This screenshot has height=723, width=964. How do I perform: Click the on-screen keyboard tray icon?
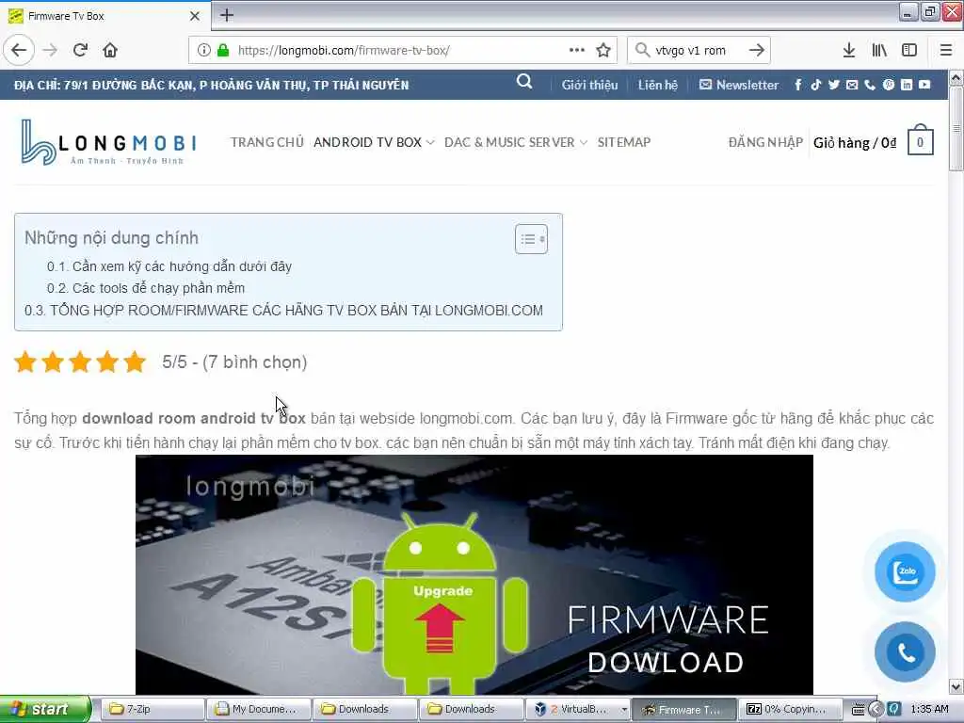(859, 710)
